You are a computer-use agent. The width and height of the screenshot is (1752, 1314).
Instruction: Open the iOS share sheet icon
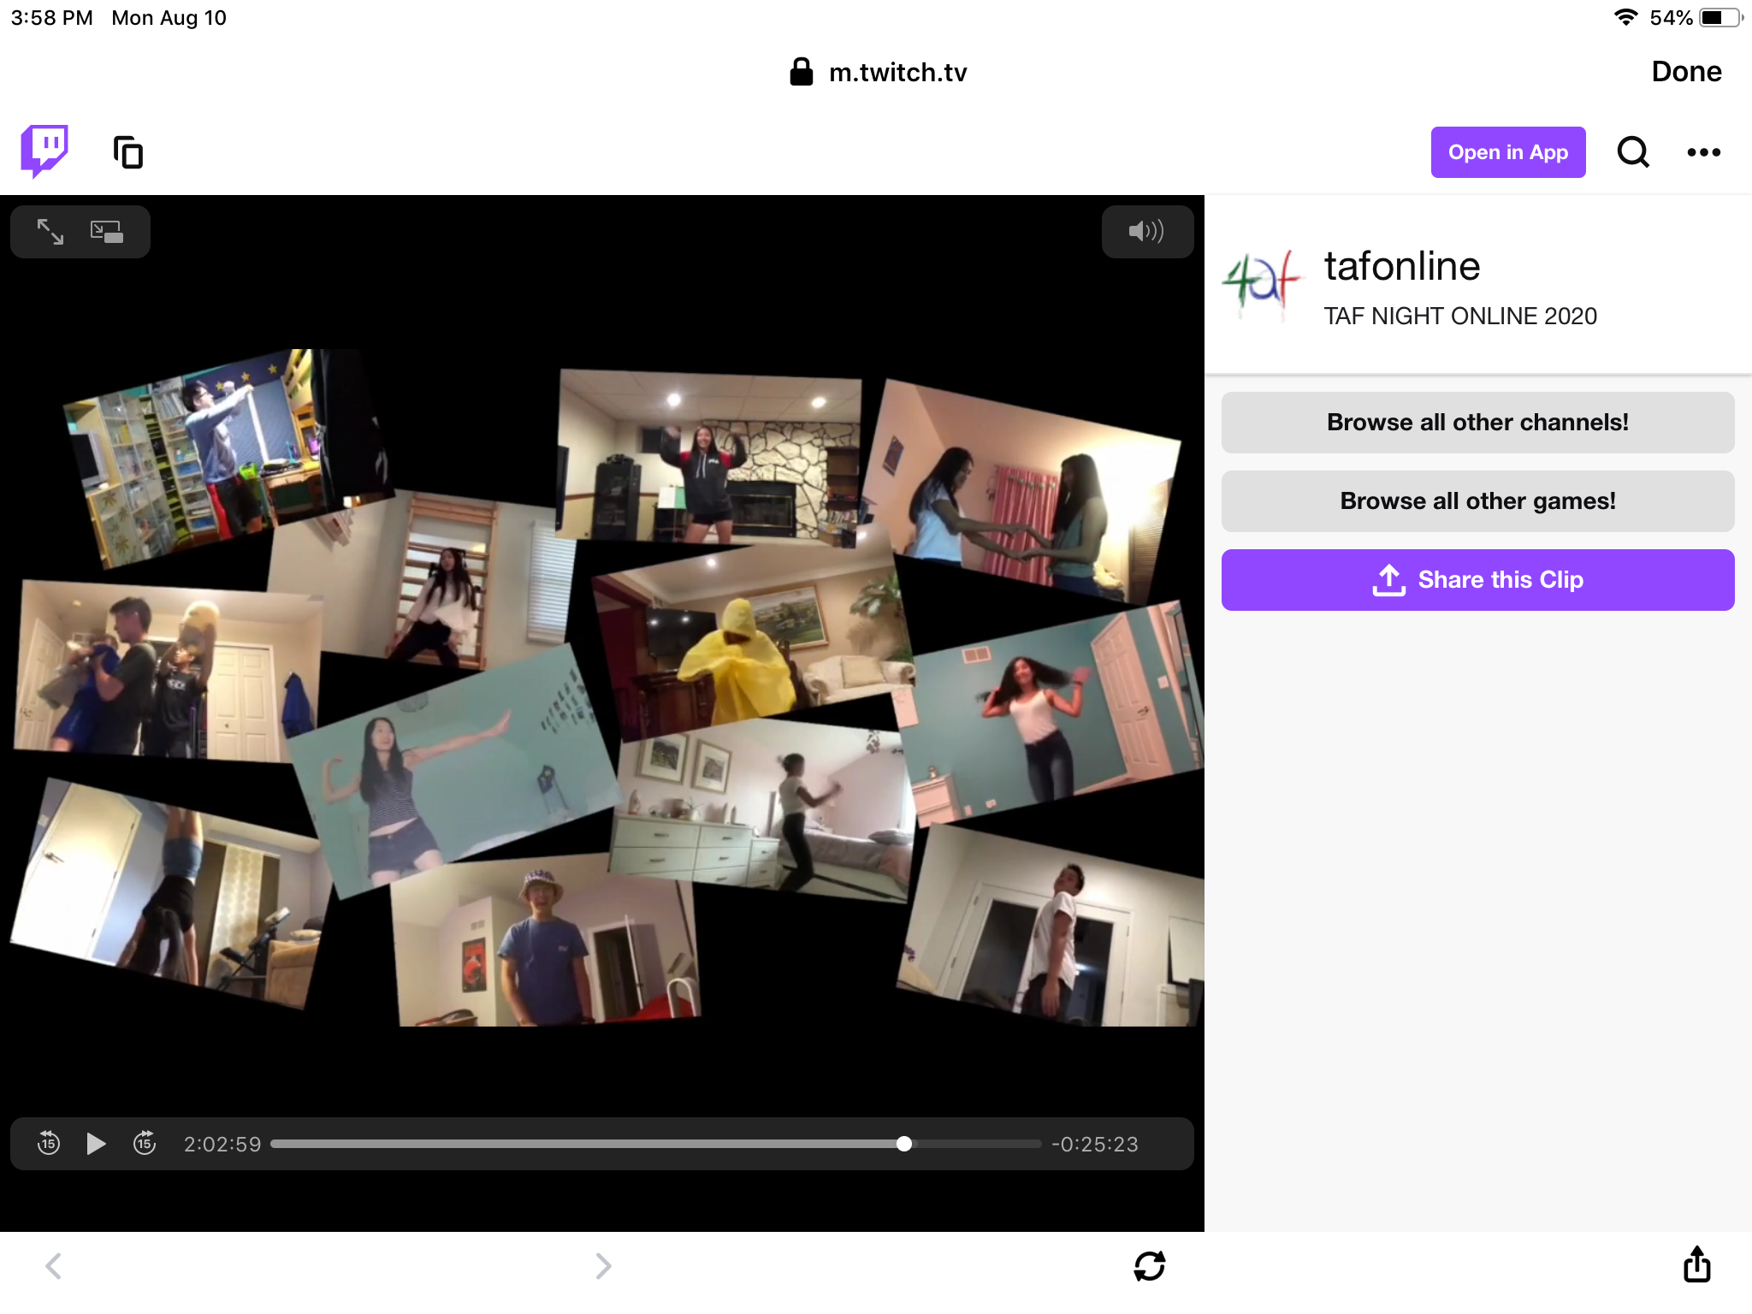[1696, 1264]
